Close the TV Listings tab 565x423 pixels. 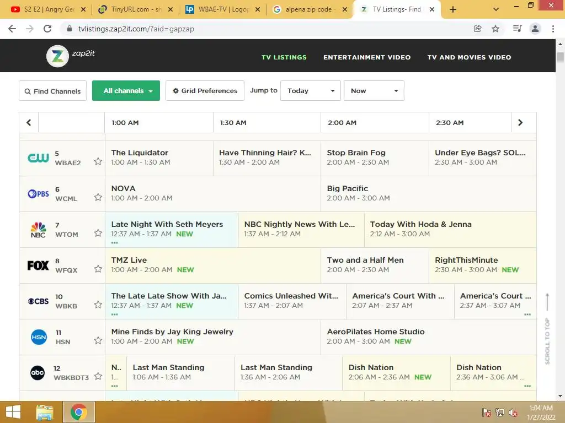[x=431, y=9]
